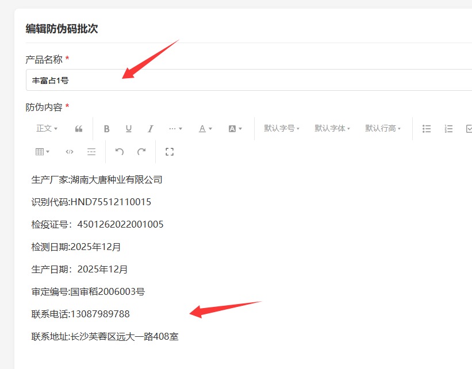Toggle underline formatting

pos(129,129)
